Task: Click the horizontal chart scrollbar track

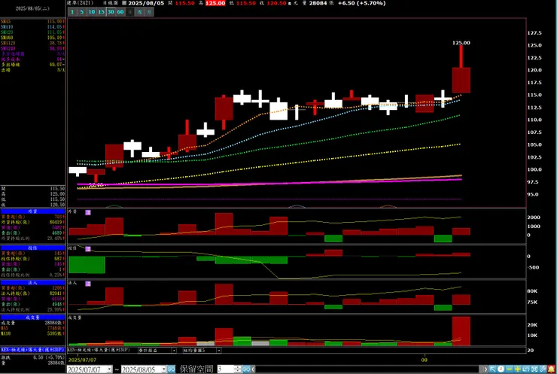Action: 367,369
